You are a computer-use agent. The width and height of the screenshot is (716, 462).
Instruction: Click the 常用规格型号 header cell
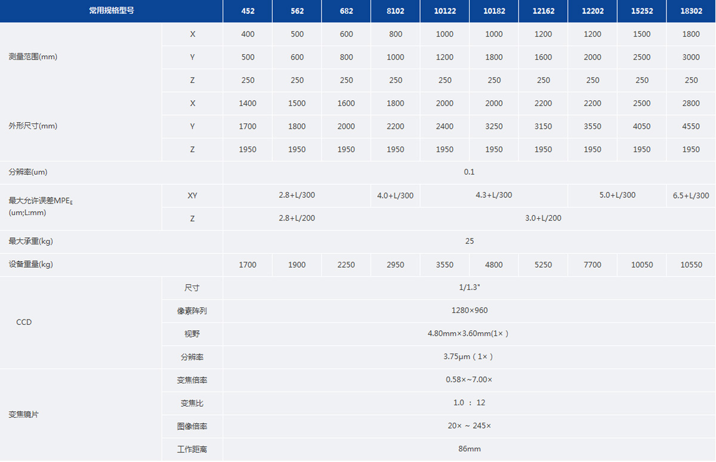(111, 11)
